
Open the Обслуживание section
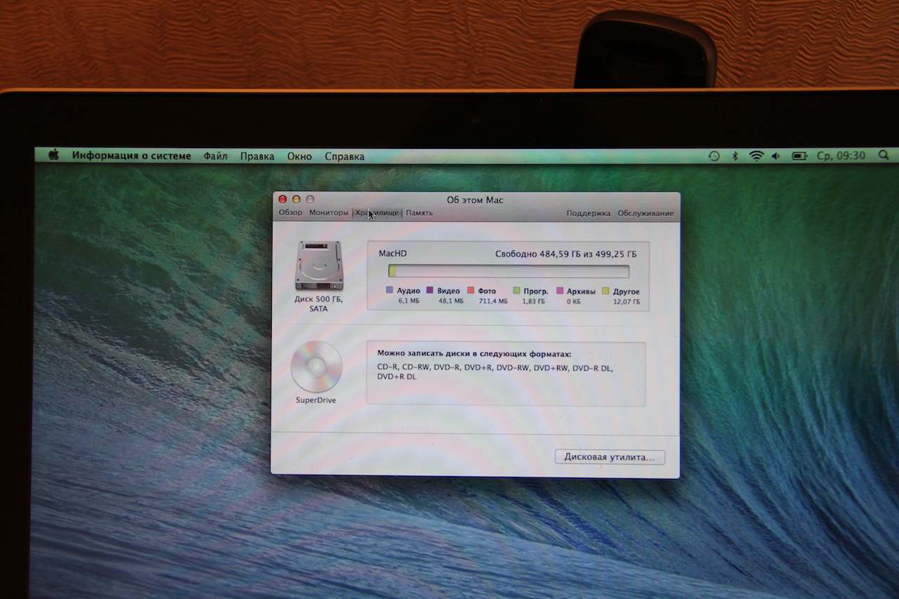pos(645,213)
